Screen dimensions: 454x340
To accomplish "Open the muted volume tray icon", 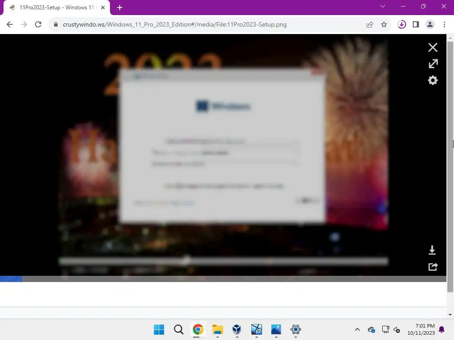I will 397,329.
